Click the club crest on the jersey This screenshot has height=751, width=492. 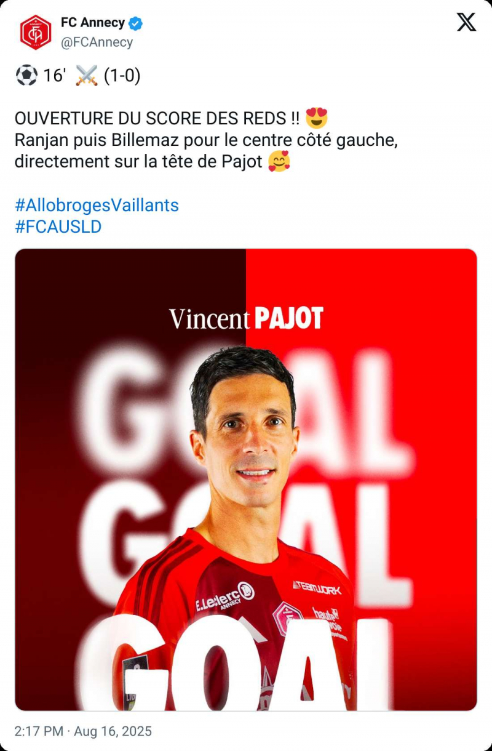(x=287, y=619)
